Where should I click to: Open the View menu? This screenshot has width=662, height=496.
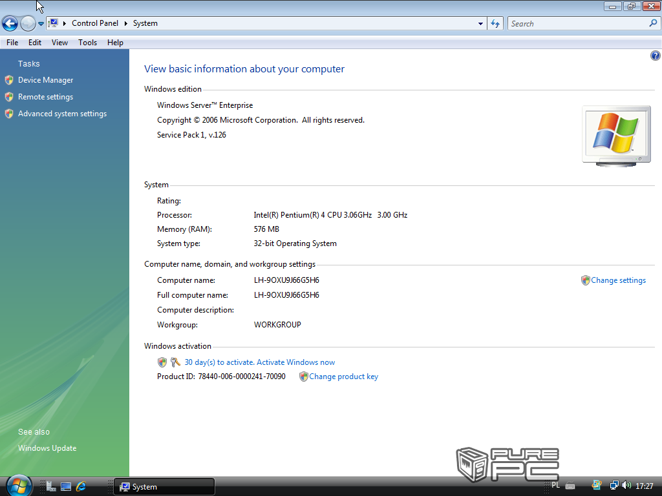(x=59, y=43)
